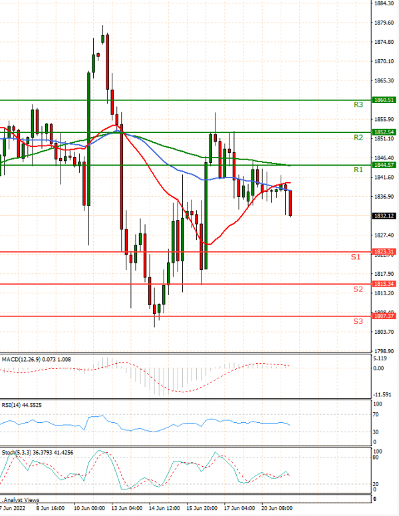
Task: Select the S3 line label
Action: click(358, 322)
